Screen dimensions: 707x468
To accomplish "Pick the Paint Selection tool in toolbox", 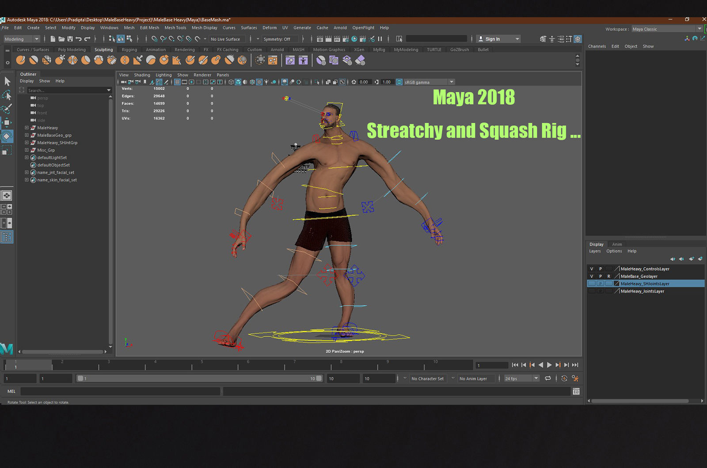I will [x=7, y=109].
